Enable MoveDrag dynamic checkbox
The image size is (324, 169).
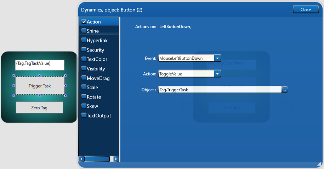(x=84, y=78)
